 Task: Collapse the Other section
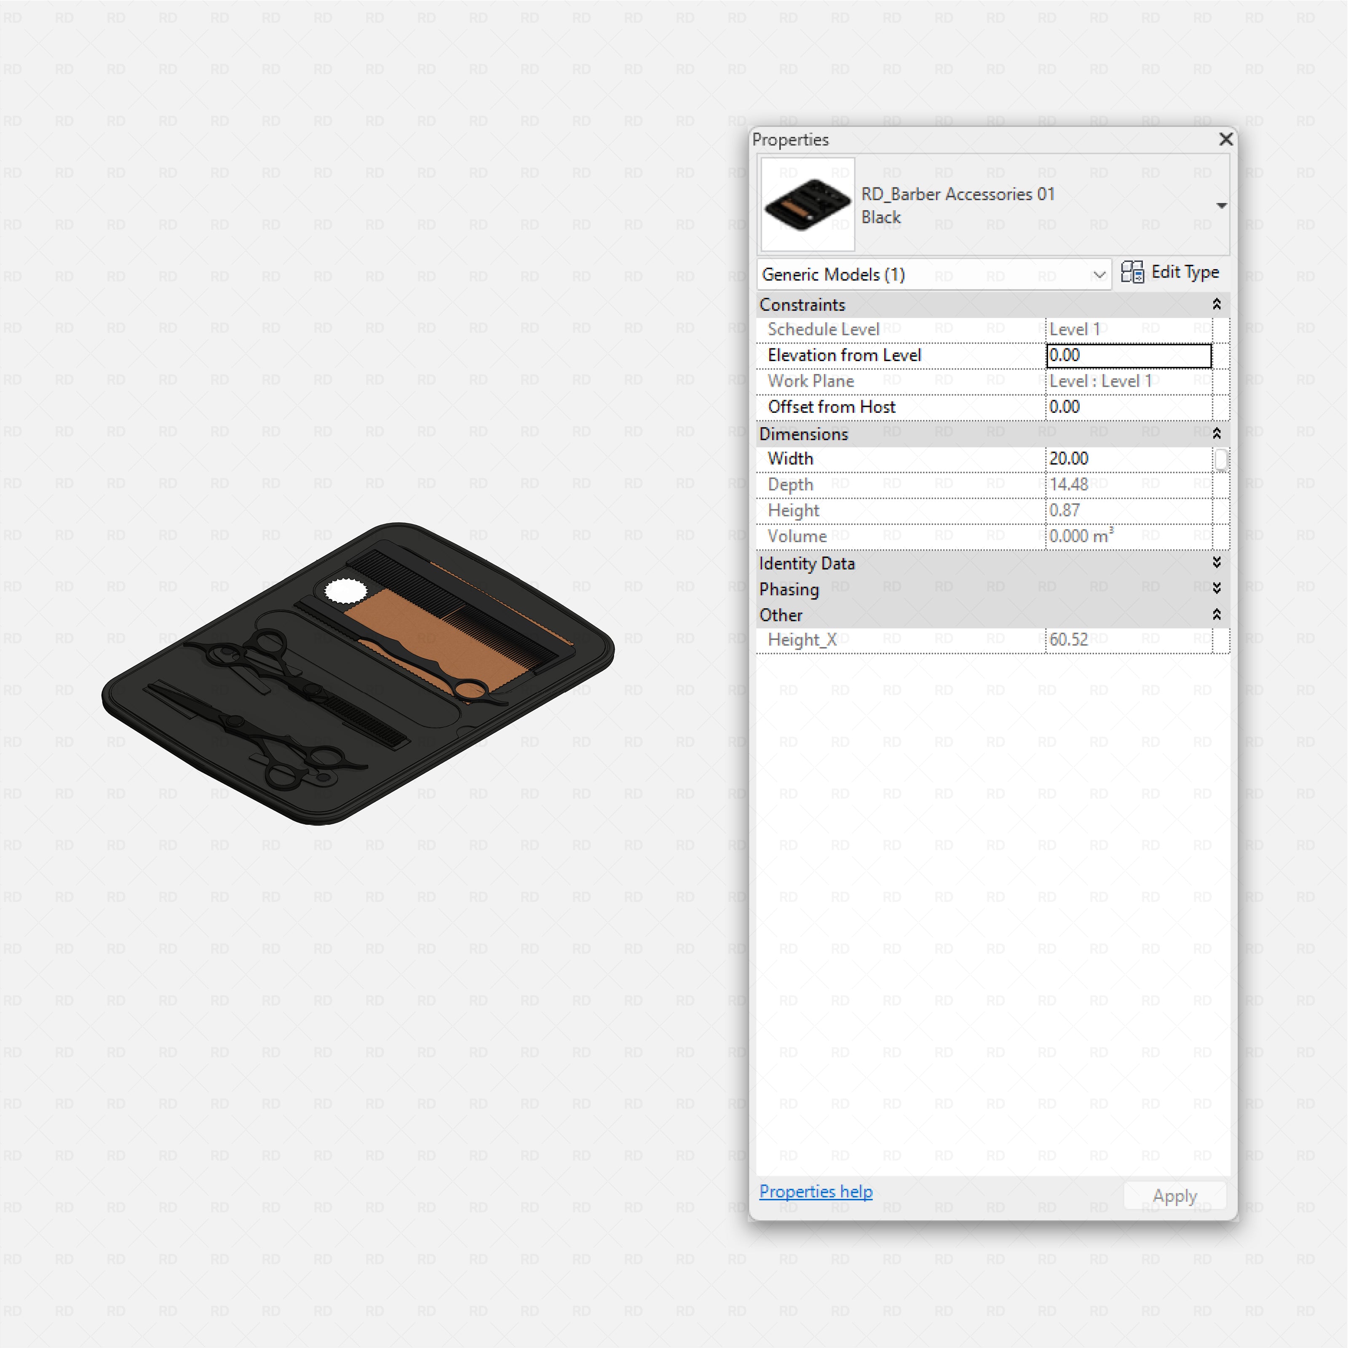(x=1217, y=615)
